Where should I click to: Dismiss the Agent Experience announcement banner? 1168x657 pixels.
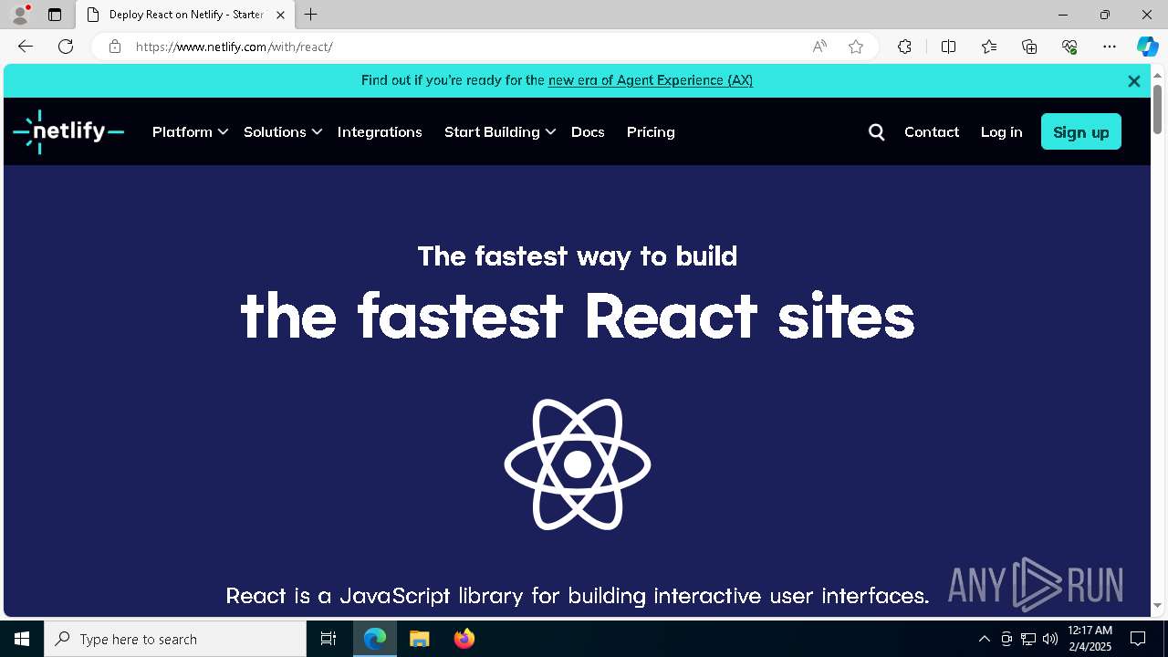coord(1134,81)
